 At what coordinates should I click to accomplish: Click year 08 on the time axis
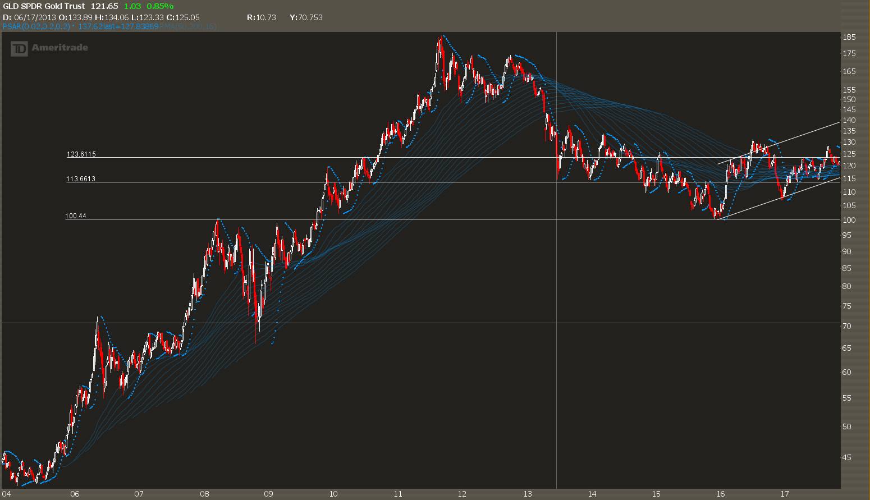click(x=204, y=494)
